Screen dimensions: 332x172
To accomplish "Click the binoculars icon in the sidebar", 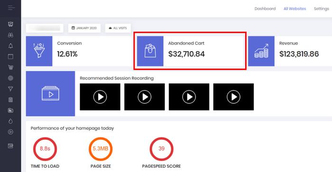I will (x=10, y=35).
